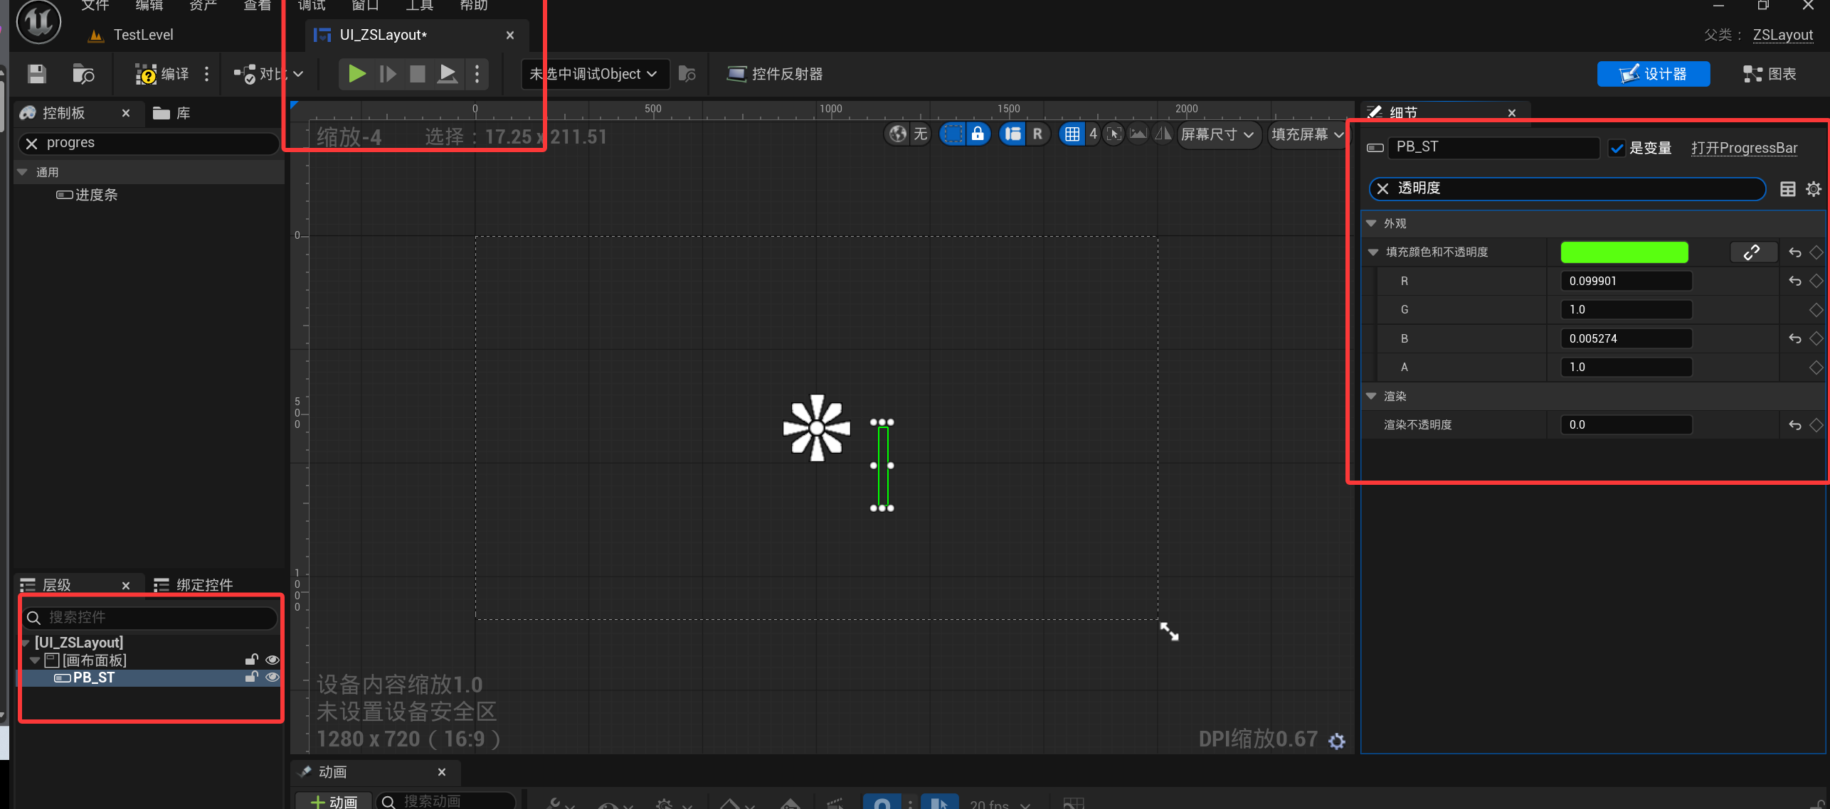Collapse the Canvas Panel tree node
The image size is (1830, 809).
point(34,660)
